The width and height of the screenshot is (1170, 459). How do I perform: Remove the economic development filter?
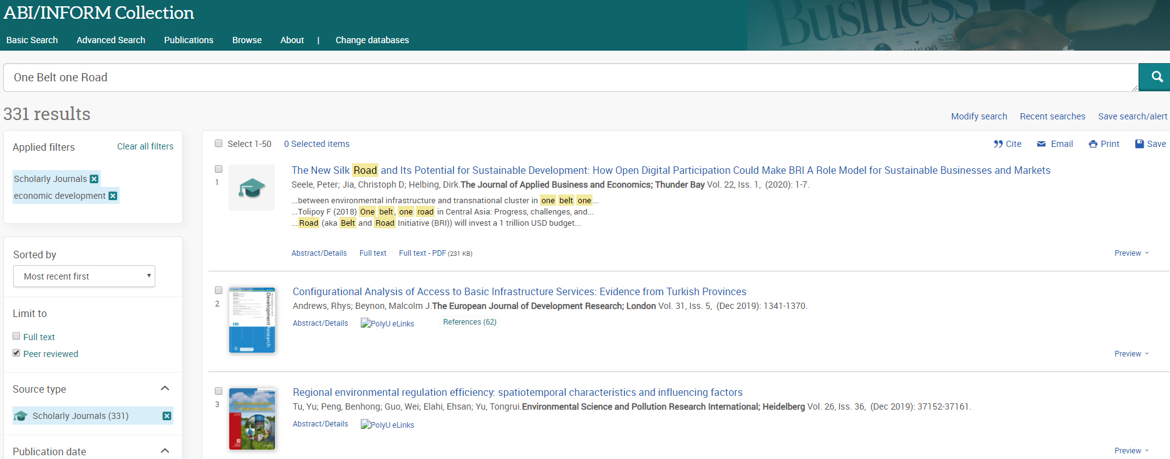113,196
